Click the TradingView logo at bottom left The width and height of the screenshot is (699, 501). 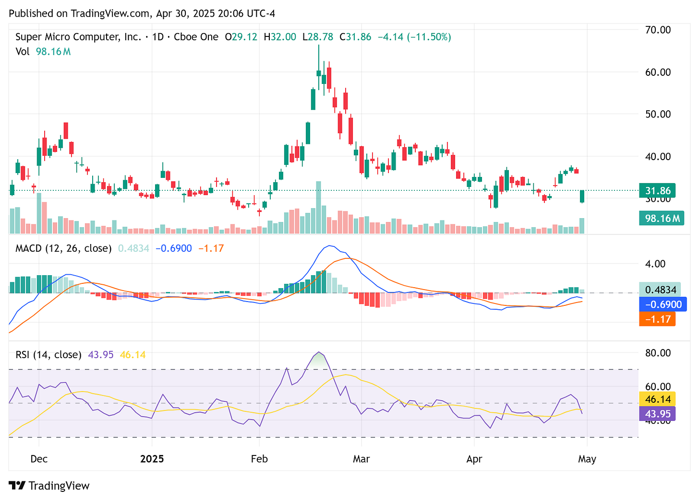(48, 486)
